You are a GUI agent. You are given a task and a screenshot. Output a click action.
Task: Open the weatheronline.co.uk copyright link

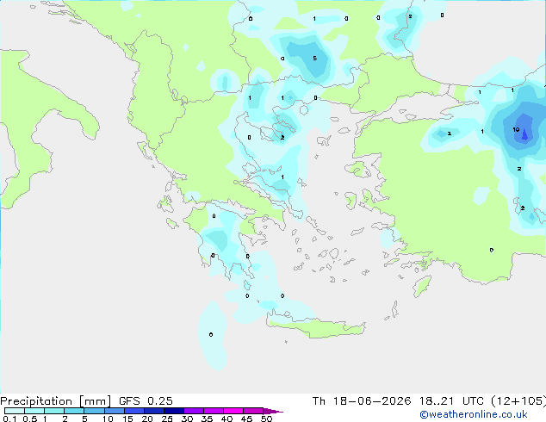coord(474,414)
